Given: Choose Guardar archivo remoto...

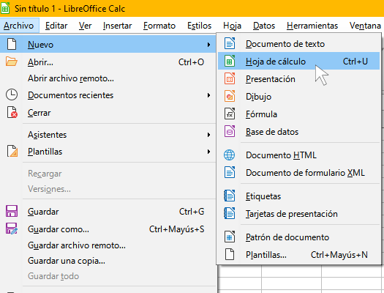Looking at the screenshot, I should click(x=108, y=245).
